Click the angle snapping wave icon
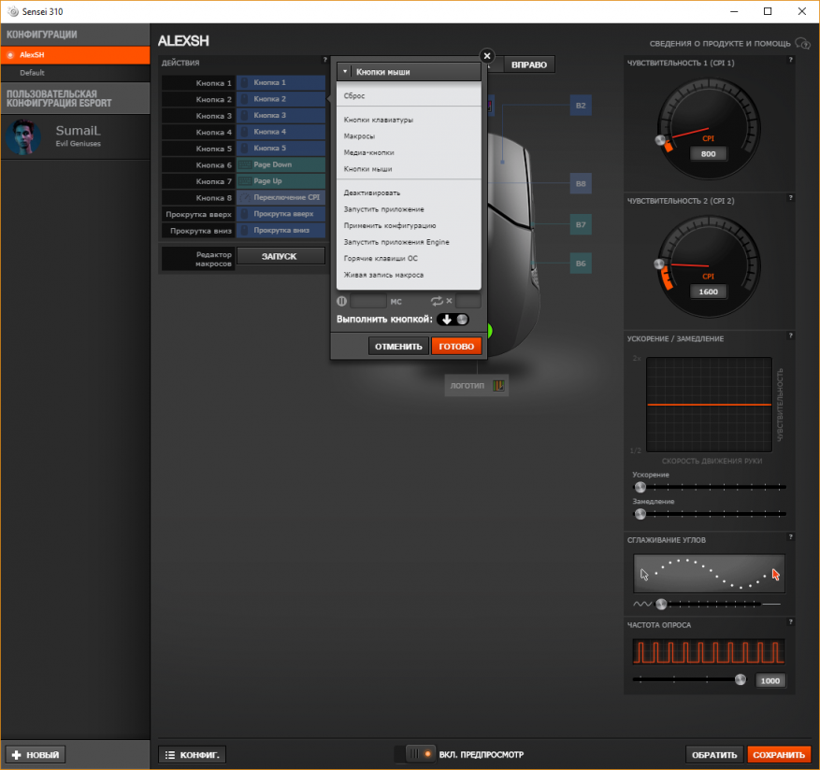The height and width of the screenshot is (770, 820). coord(642,605)
